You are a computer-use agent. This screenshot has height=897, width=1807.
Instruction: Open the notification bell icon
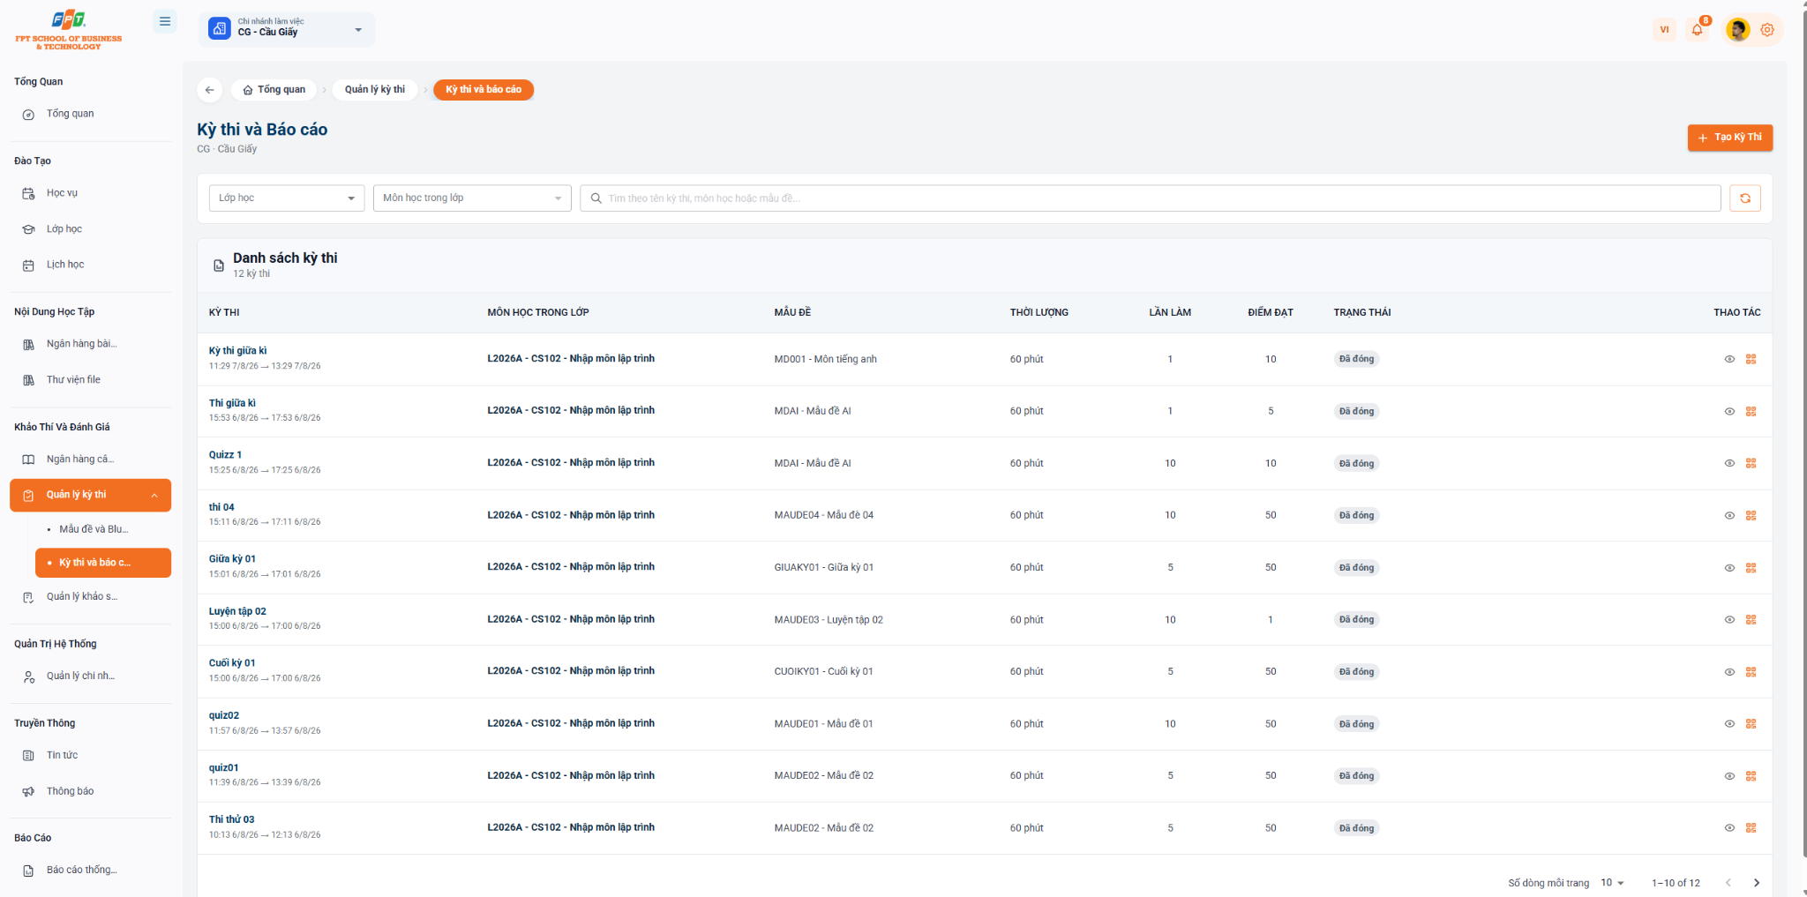tap(1697, 29)
